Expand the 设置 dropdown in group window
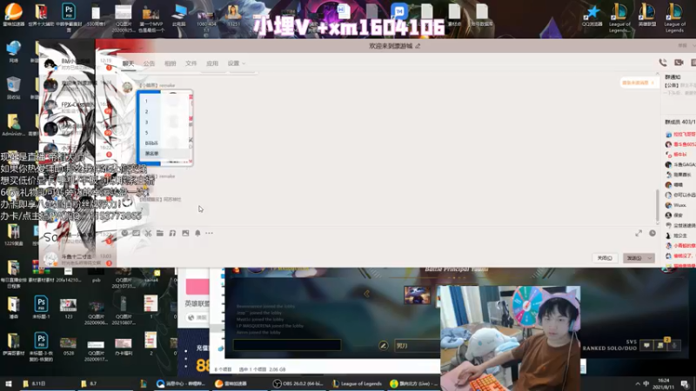 click(236, 63)
